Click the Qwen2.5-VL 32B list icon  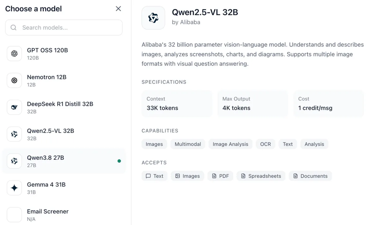coord(14,134)
